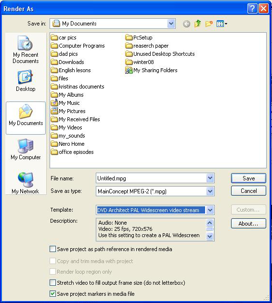
Task: Open My Network places icon
Action: pyautogui.click(x=26, y=183)
